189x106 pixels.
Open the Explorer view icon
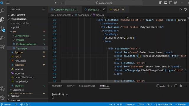pos(2,20)
